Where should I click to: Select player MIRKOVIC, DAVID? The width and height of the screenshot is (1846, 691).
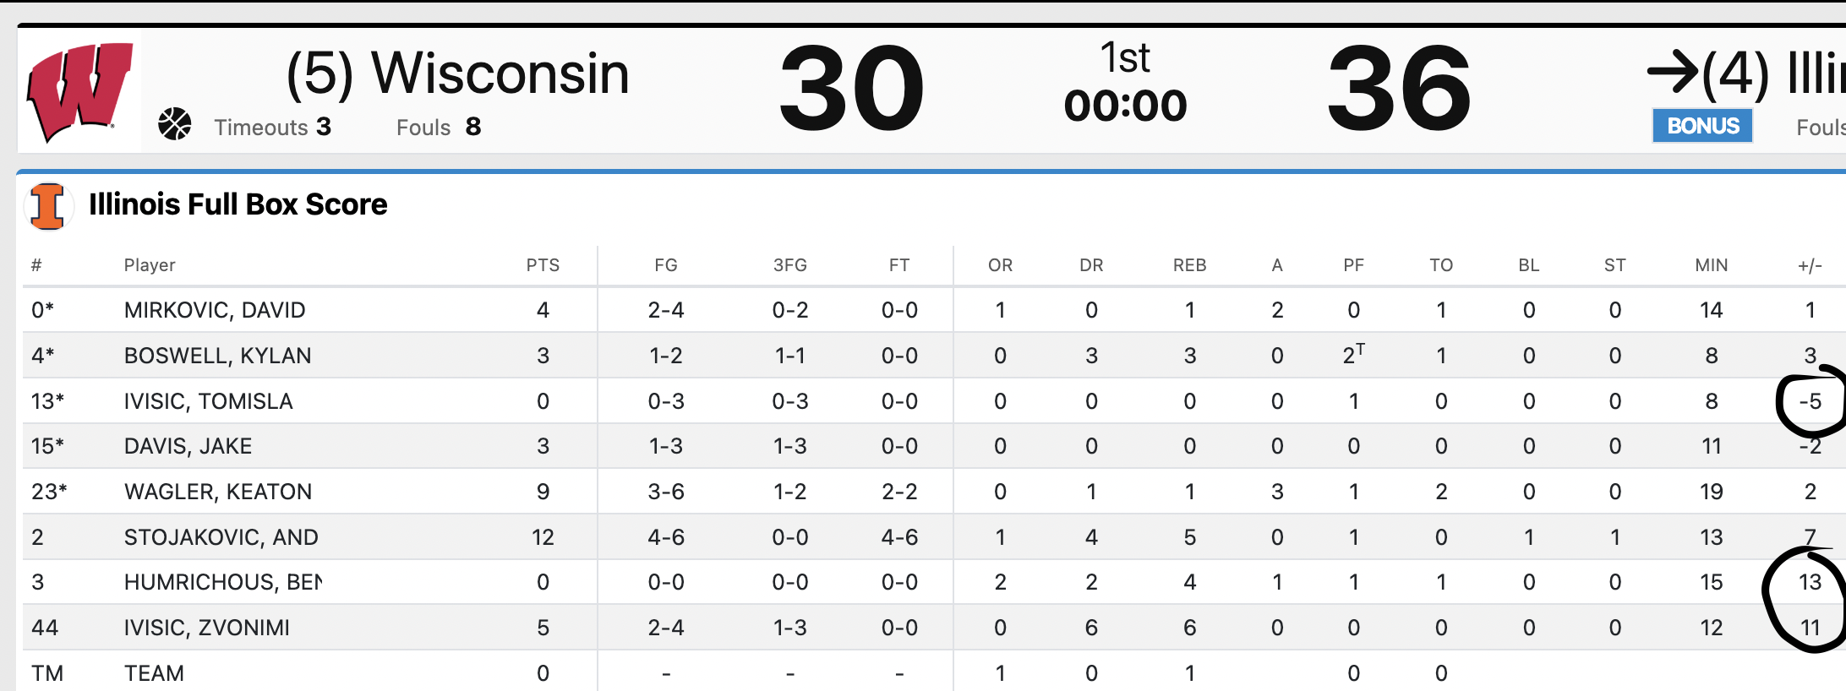tap(215, 310)
